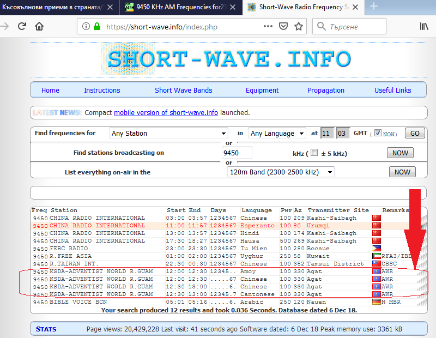Image resolution: width=436 pixels, height=338 pixels.
Task: Click the frequency field containing 9450
Action: point(237,153)
